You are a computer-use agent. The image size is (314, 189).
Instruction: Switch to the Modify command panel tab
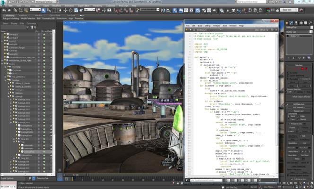point(291,23)
